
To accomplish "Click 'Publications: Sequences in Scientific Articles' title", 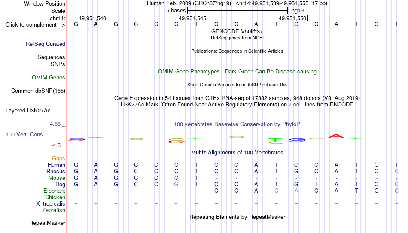I will [x=237, y=51].
